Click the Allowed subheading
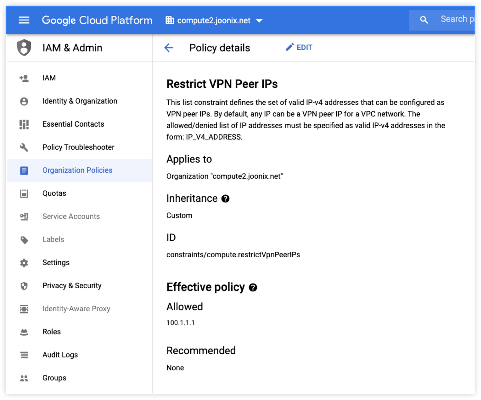481x400 pixels. pyautogui.click(x=185, y=307)
